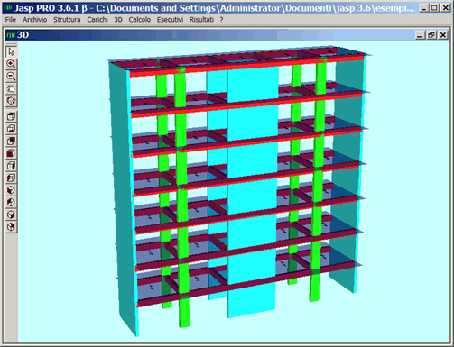Choose the right-side face cube view
Image resolution: width=454 pixels, height=347 pixels.
pos(11,166)
